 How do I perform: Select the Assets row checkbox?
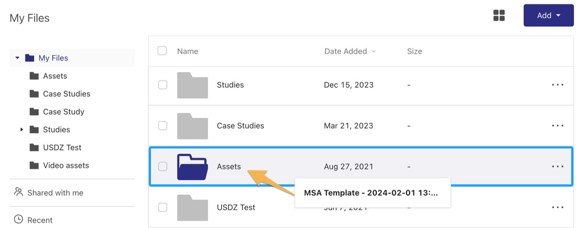coord(163,166)
